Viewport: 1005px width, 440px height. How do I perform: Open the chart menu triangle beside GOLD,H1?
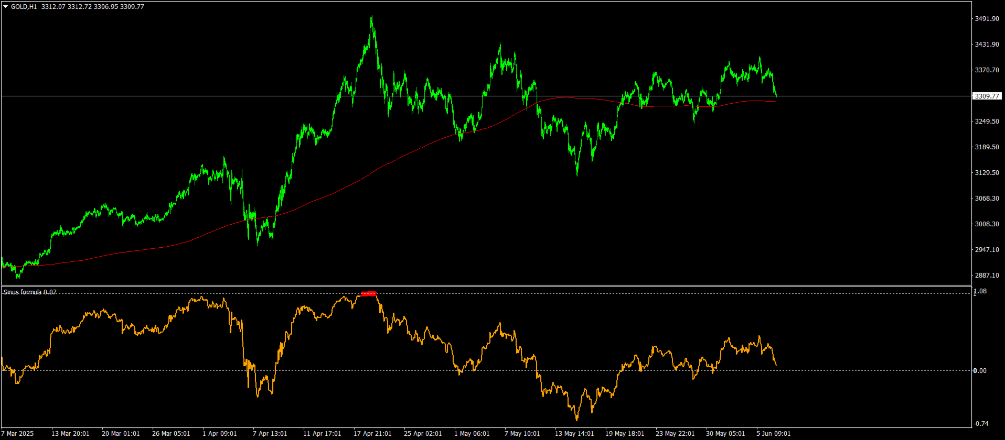[x=6, y=7]
